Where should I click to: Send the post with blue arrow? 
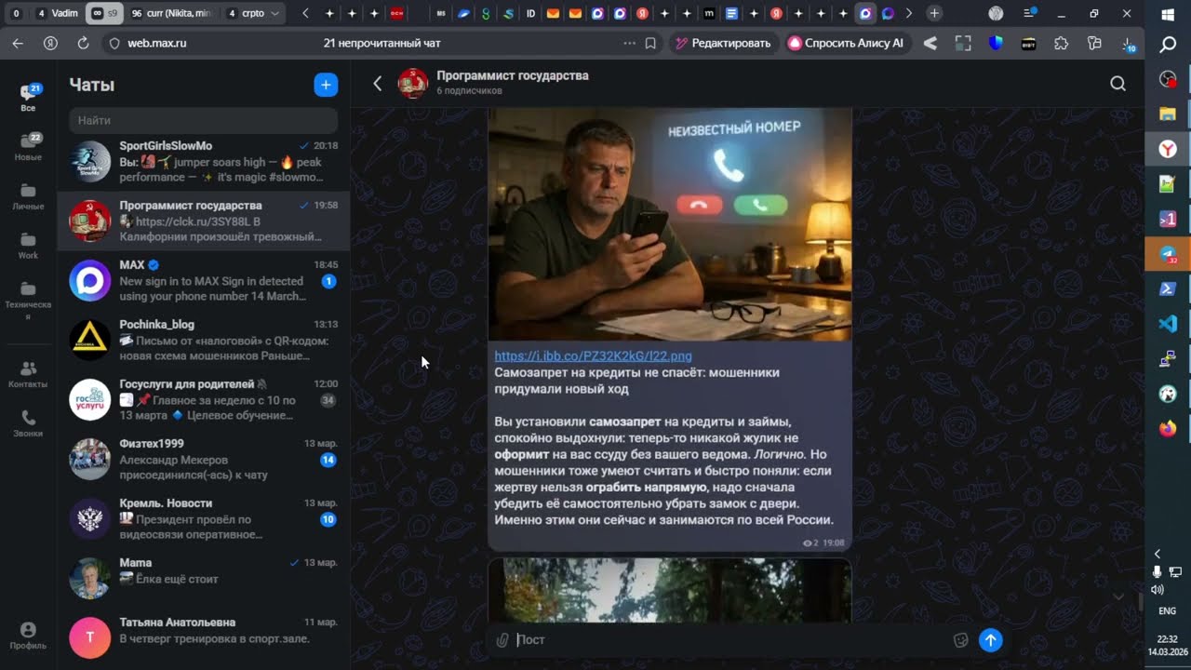pos(991,640)
